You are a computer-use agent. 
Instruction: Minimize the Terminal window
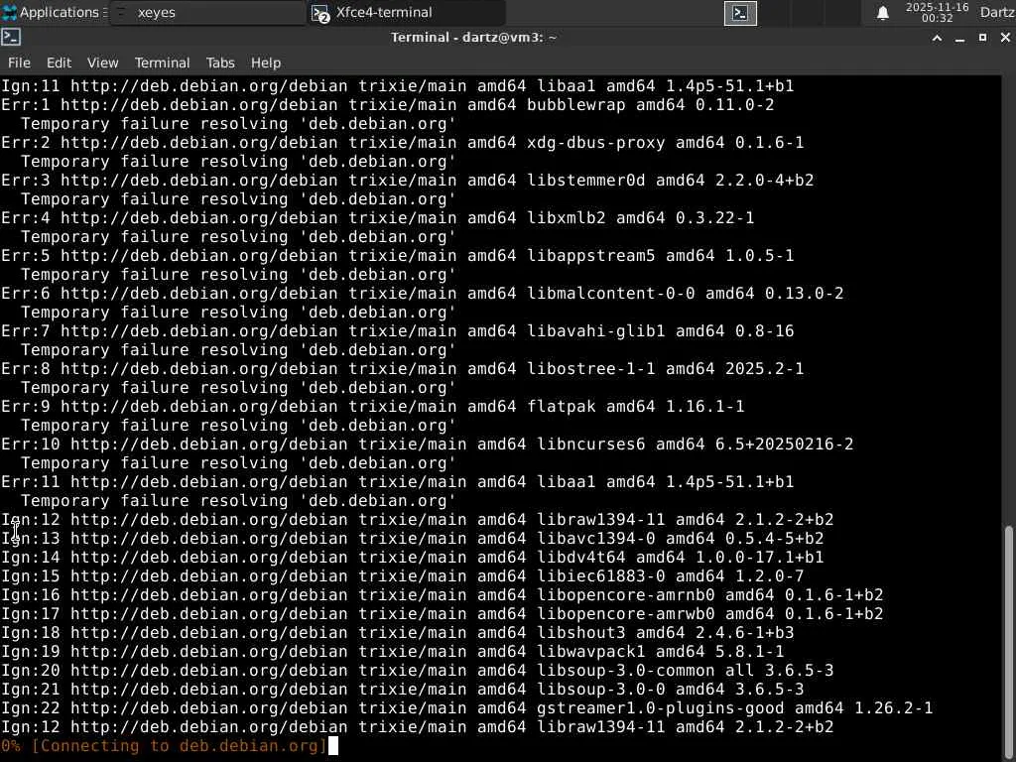pyautogui.click(x=959, y=39)
